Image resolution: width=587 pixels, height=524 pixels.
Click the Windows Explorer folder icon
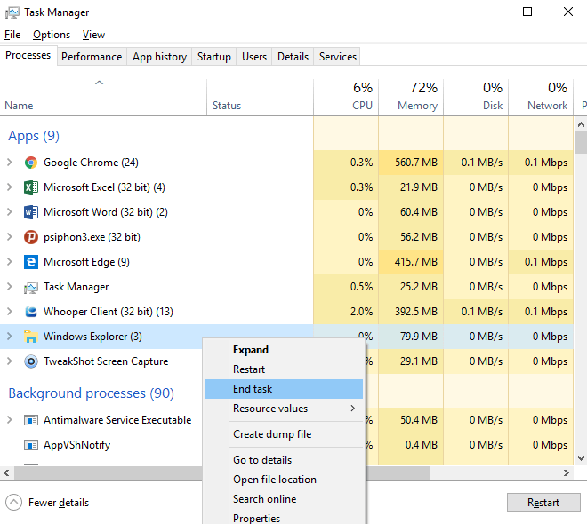click(31, 337)
